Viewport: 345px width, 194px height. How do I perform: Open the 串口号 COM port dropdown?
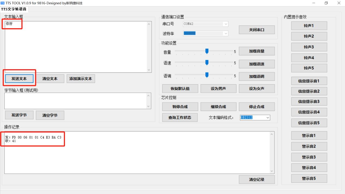coord(225,24)
